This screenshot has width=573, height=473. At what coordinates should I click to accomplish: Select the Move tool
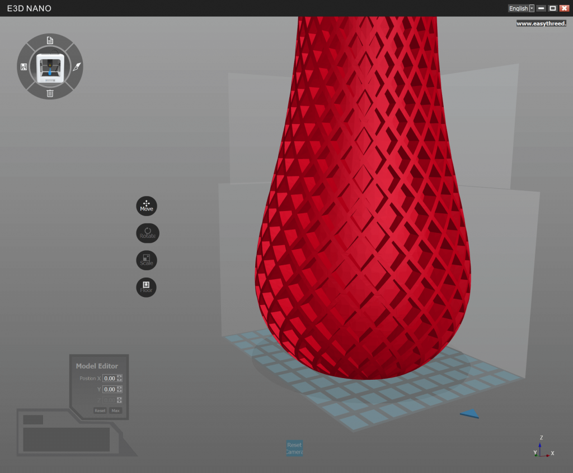(x=146, y=206)
